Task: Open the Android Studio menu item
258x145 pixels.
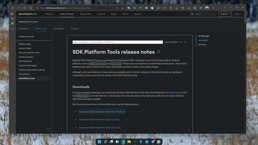Action: coord(67,14)
